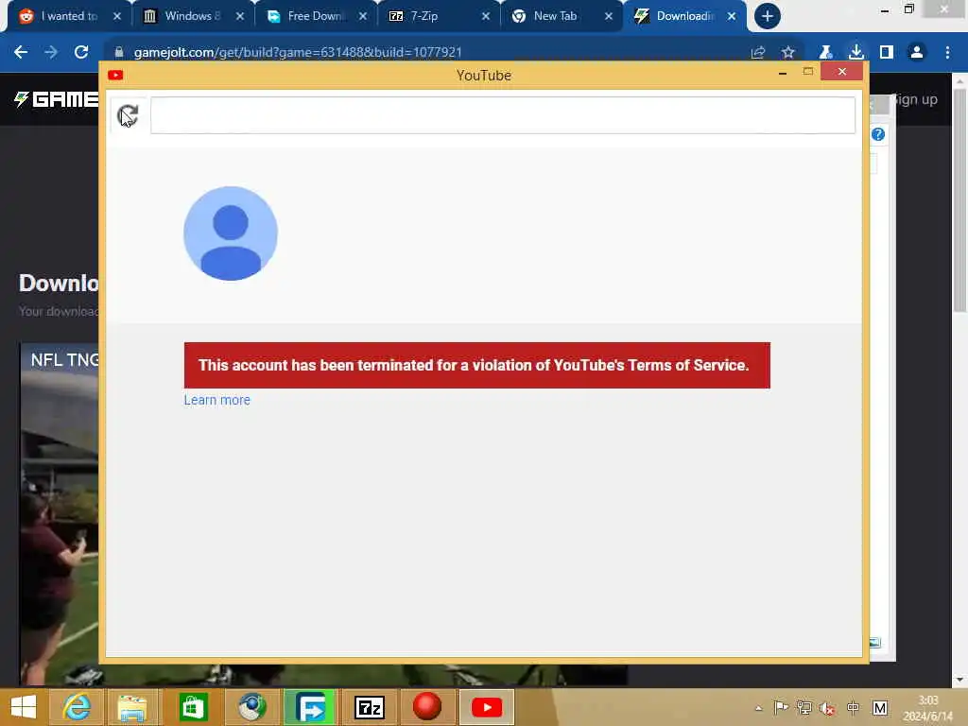
Task: Open the browser downloads icon
Action: point(856,53)
